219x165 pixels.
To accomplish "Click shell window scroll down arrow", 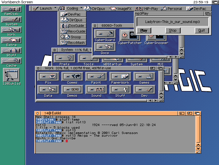I will [198, 148].
